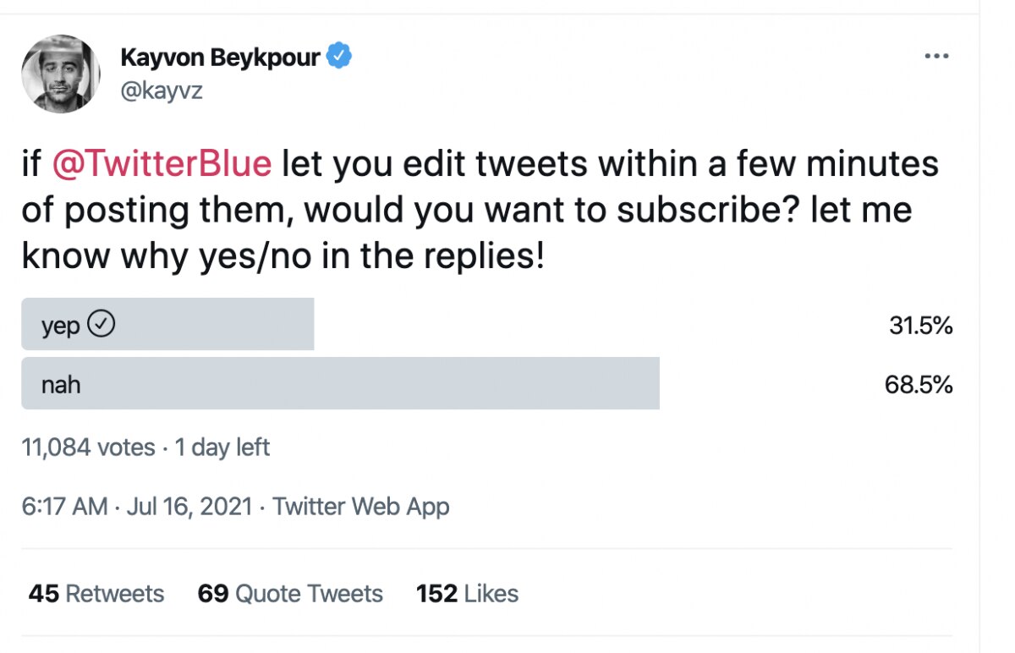This screenshot has width=1015, height=653.
Task: Show the 152 Likes list
Action: pyautogui.click(x=467, y=594)
